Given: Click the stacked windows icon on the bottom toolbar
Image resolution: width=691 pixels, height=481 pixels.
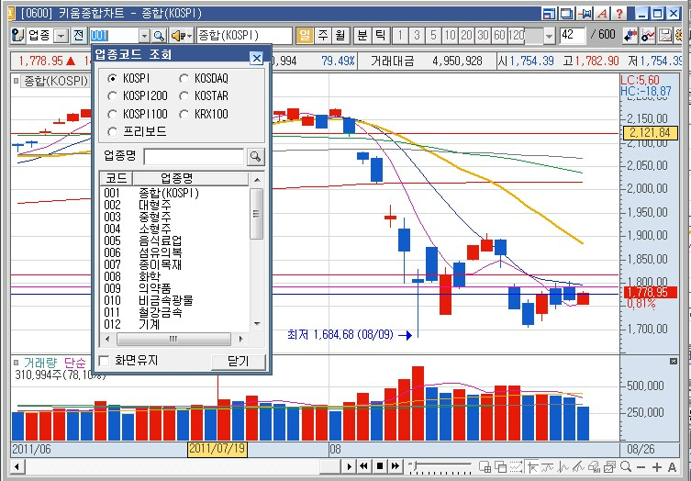Looking at the screenshot, I should (501, 467).
